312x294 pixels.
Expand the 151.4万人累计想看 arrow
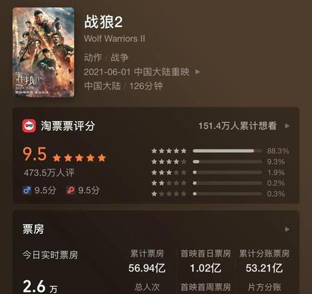pyautogui.click(x=287, y=126)
